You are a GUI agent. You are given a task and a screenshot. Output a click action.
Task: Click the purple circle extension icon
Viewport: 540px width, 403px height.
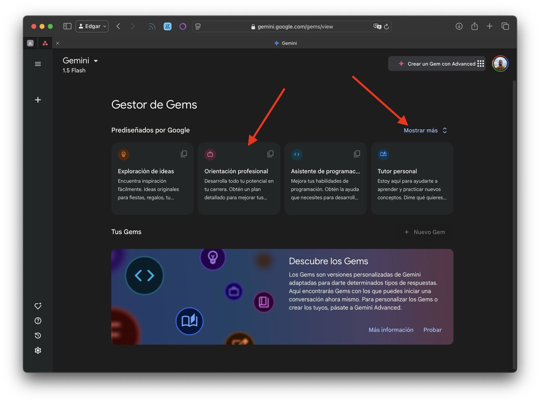pos(183,26)
